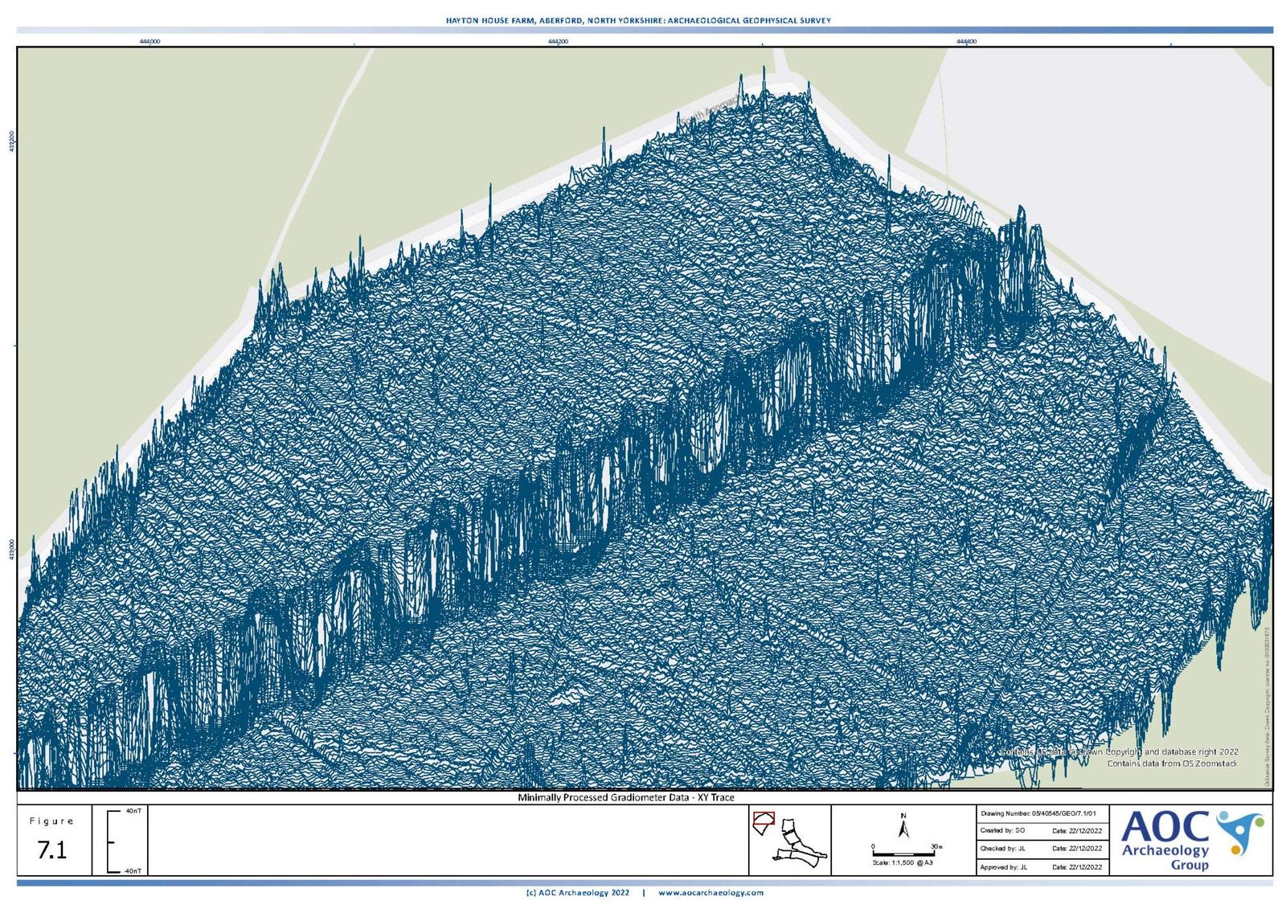1286x909 pixels.
Task: Click the red highlighted area in the locator map
Action: pos(763,819)
